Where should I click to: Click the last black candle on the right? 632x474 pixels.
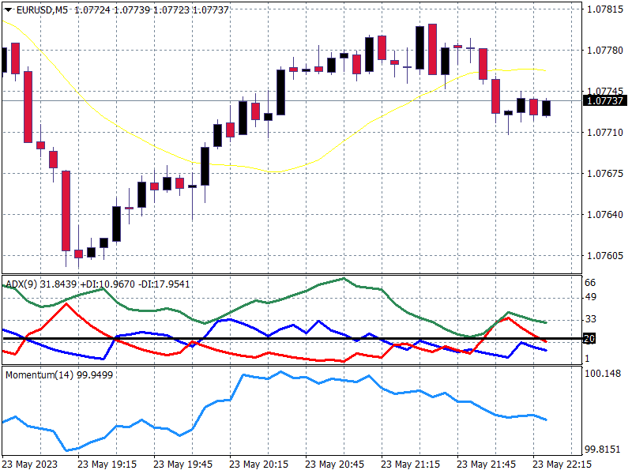[546, 107]
